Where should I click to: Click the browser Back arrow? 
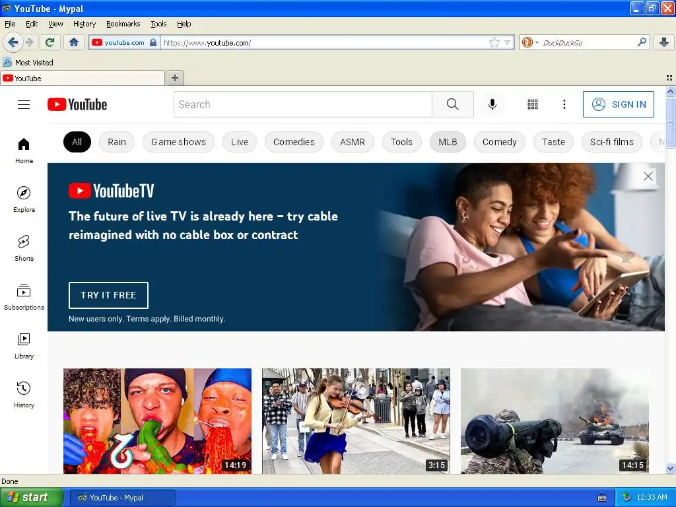[x=13, y=42]
